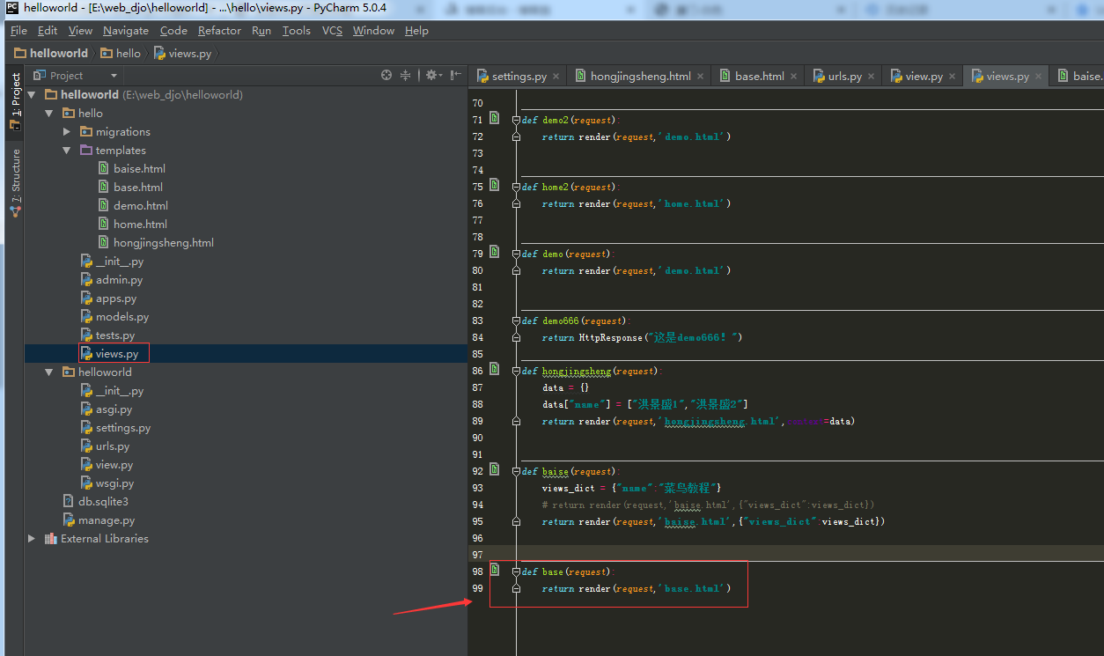Screen dimensions: 1104x656
Task: Collapse the inner helloworld package folder
Action: click(49, 372)
